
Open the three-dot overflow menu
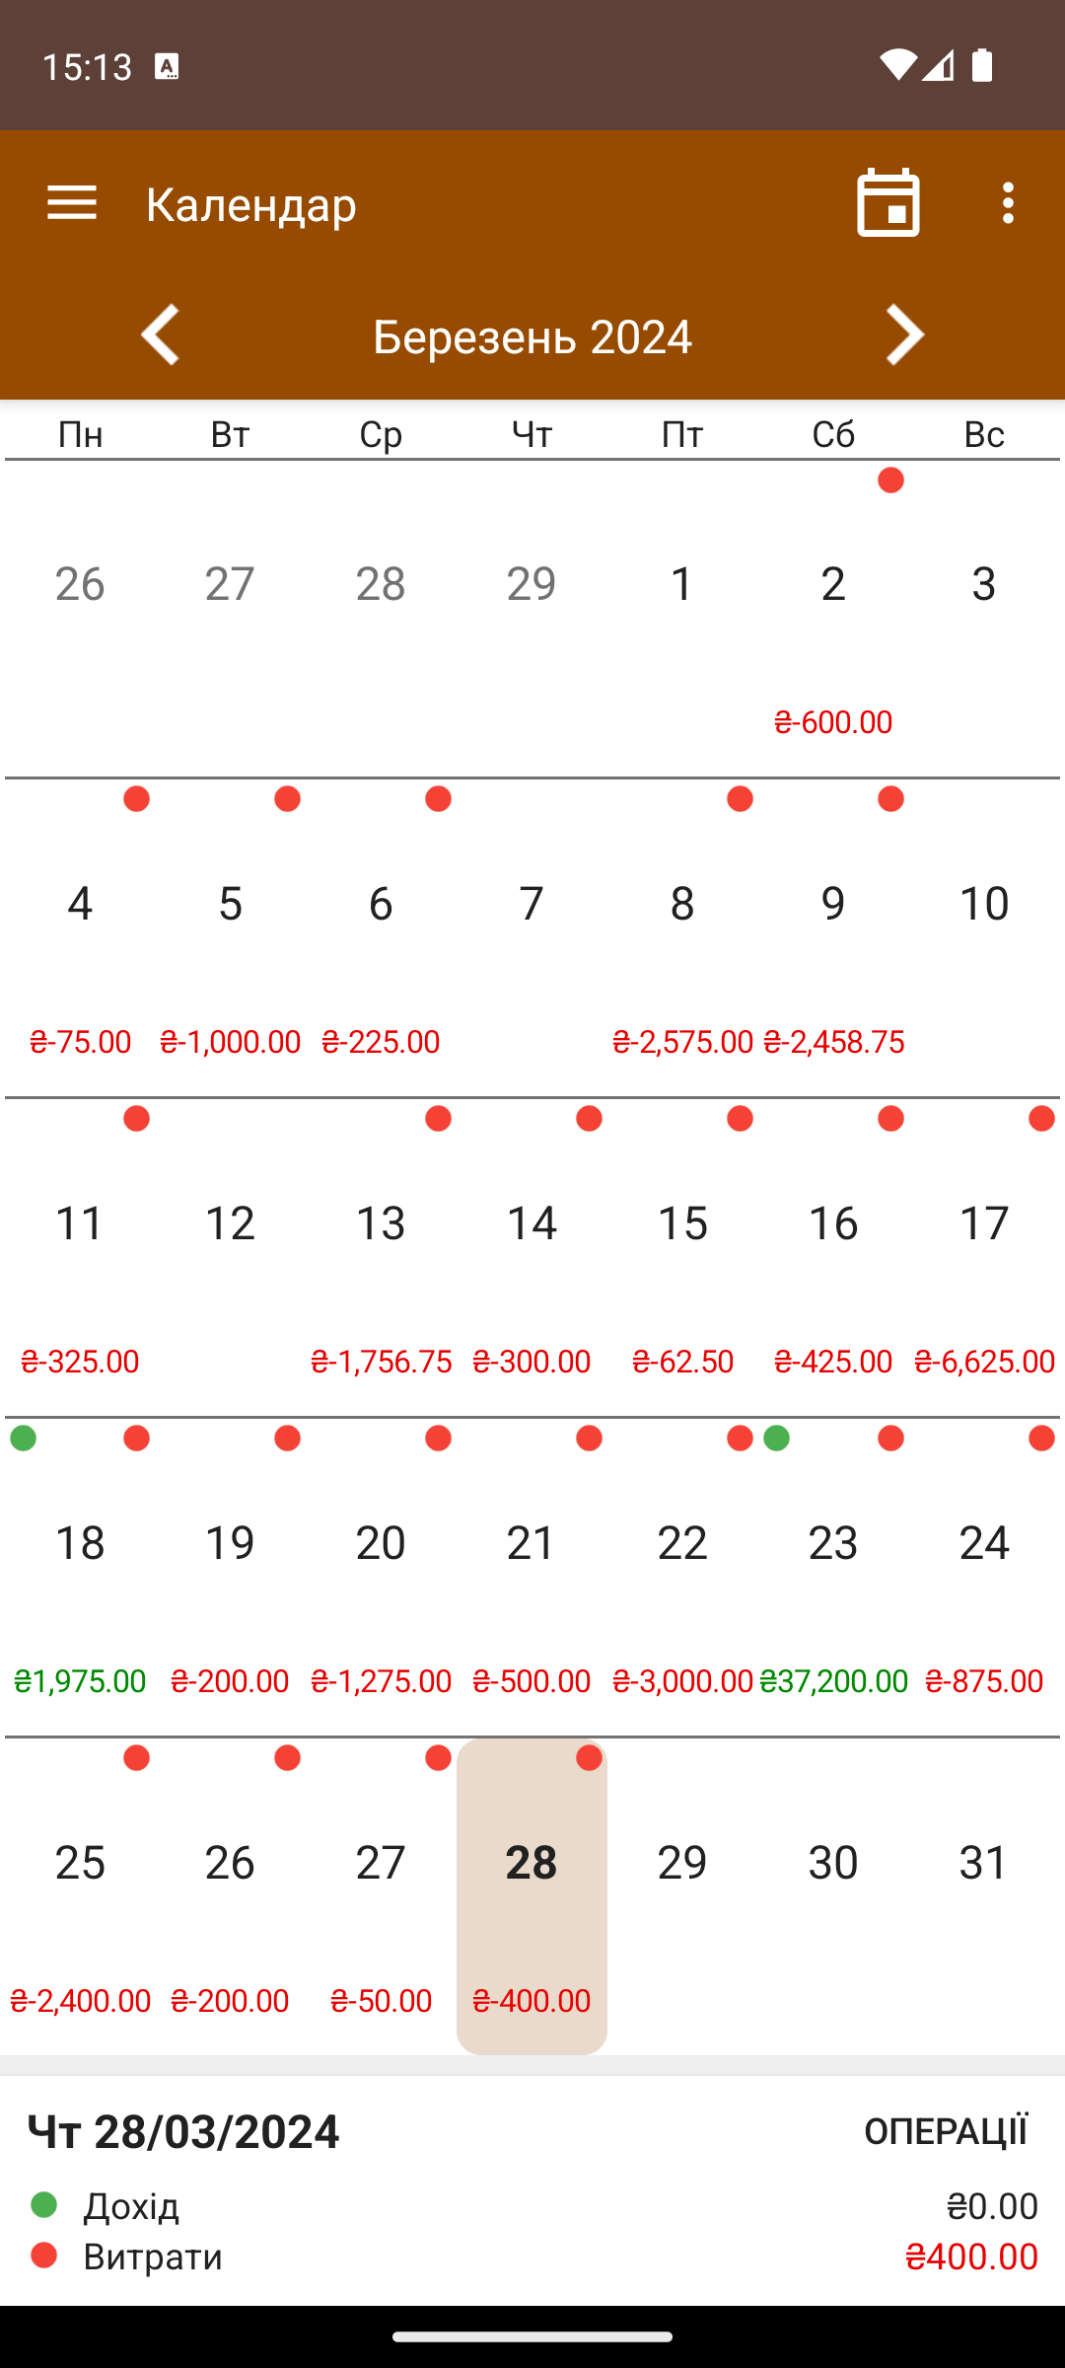point(1007,203)
